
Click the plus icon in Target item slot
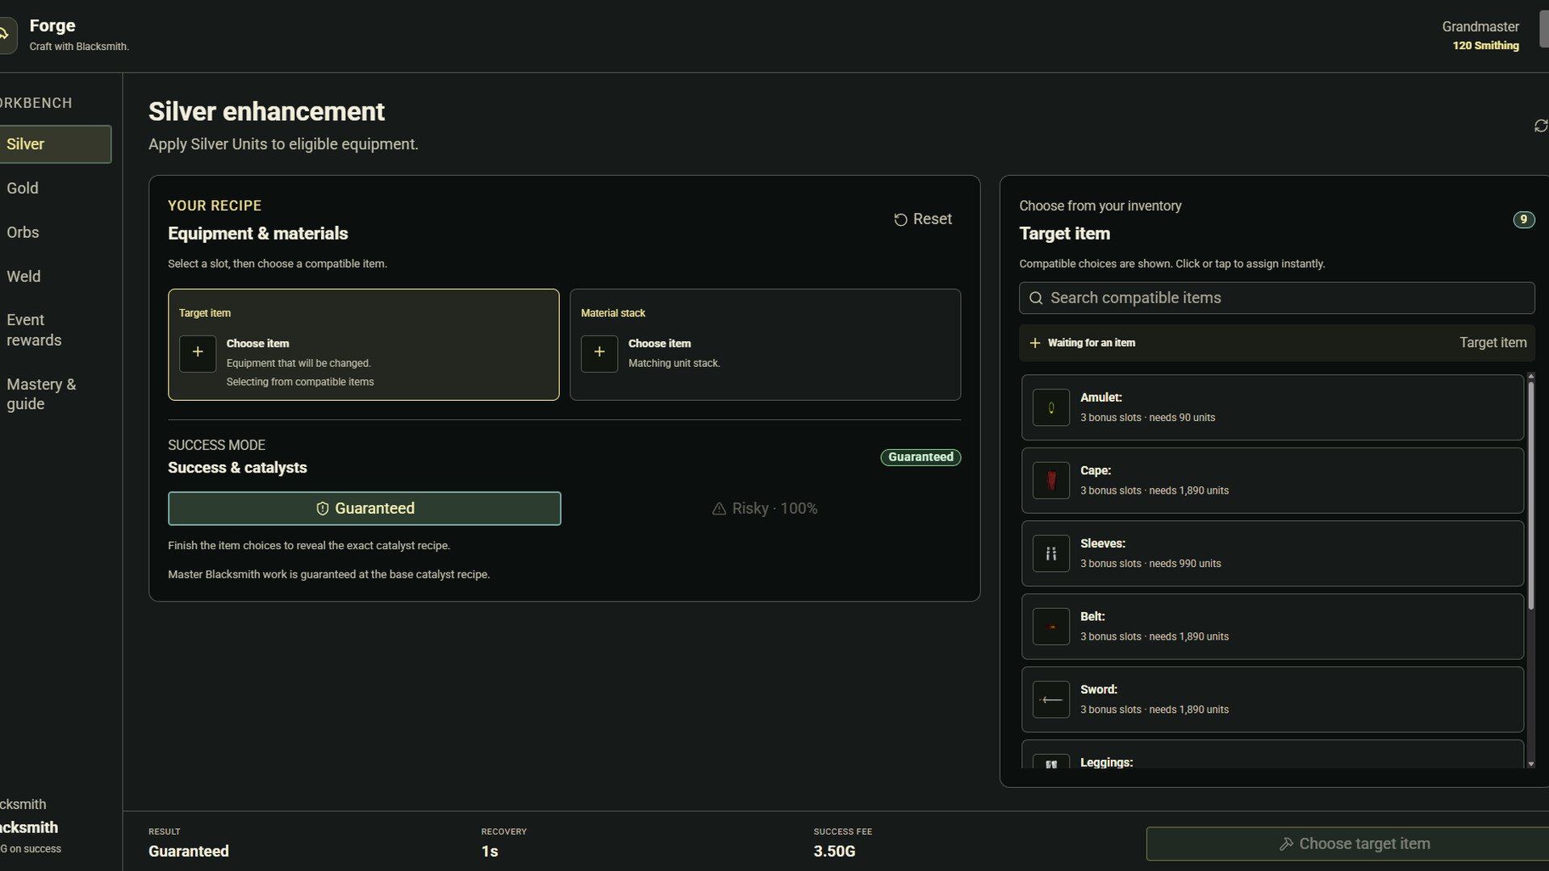[198, 353]
